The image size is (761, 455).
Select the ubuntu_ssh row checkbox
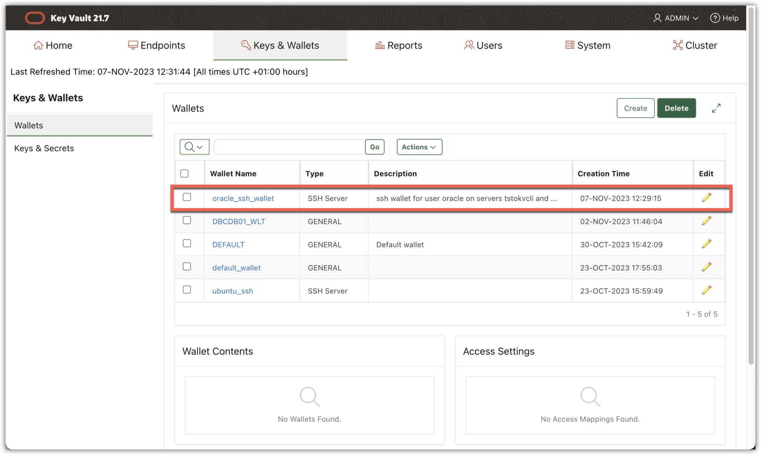pyautogui.click(x=187, y=290)
